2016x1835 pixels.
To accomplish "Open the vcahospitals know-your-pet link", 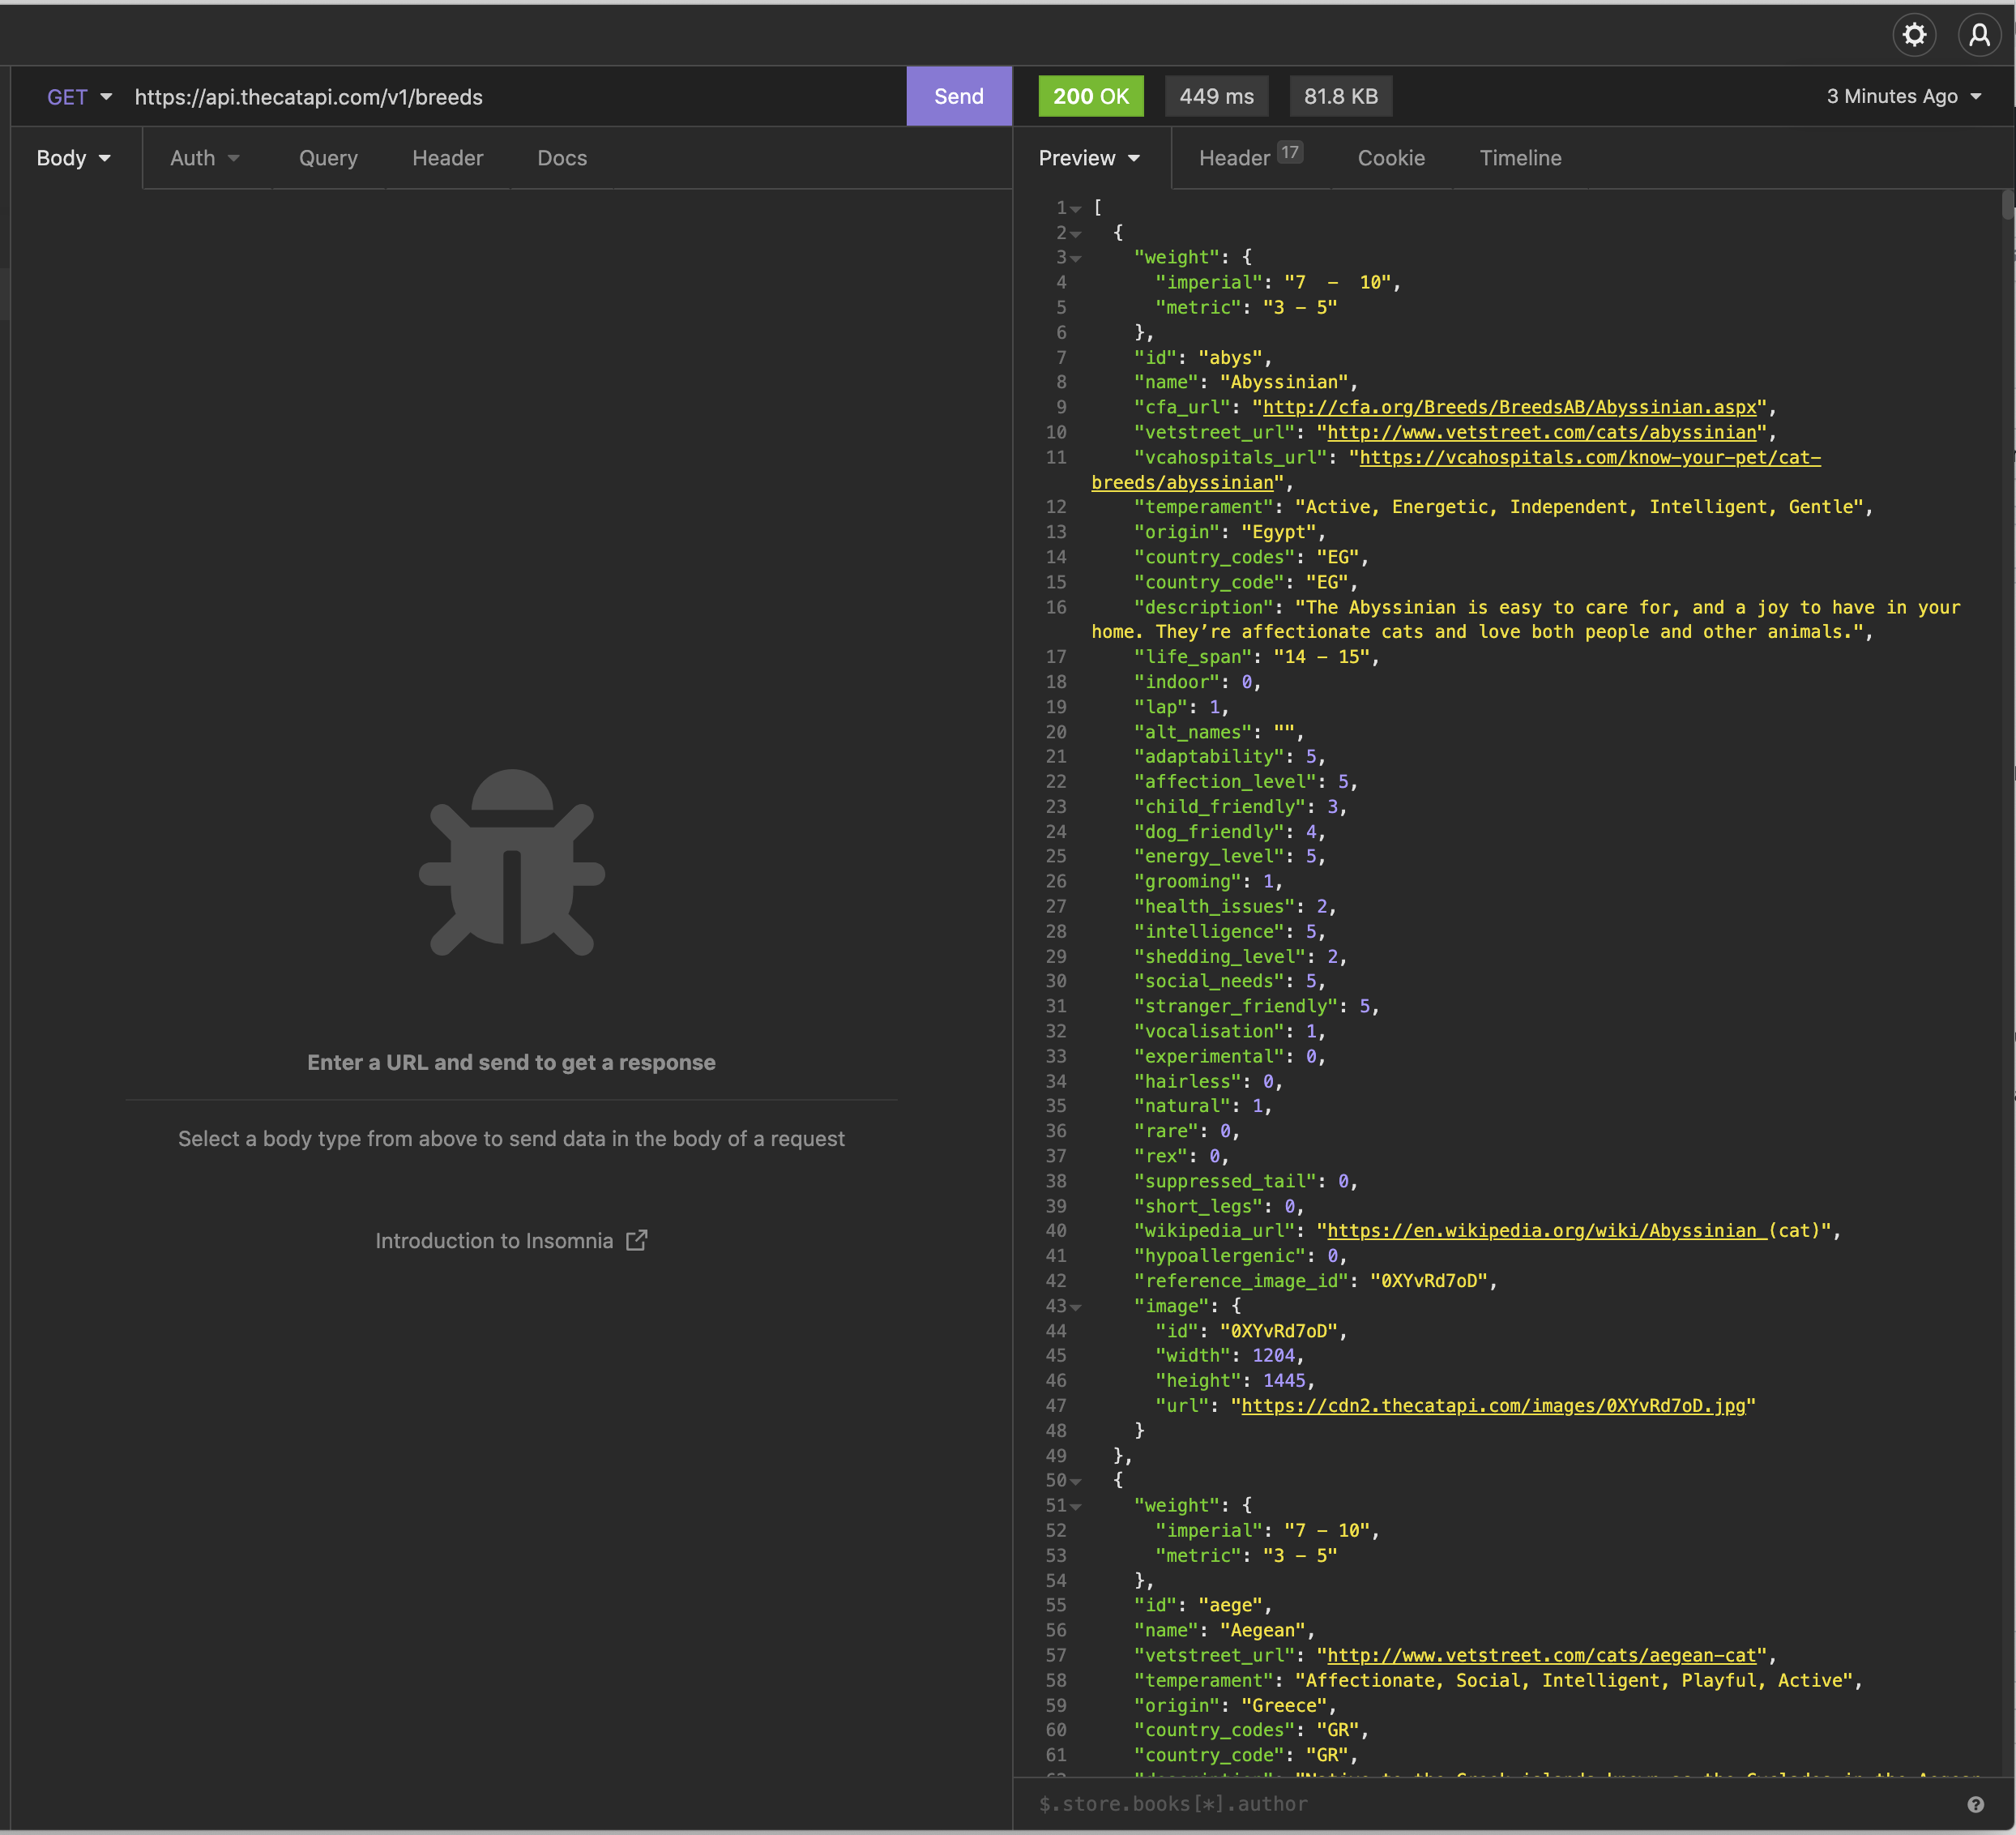I will 1590,457.
